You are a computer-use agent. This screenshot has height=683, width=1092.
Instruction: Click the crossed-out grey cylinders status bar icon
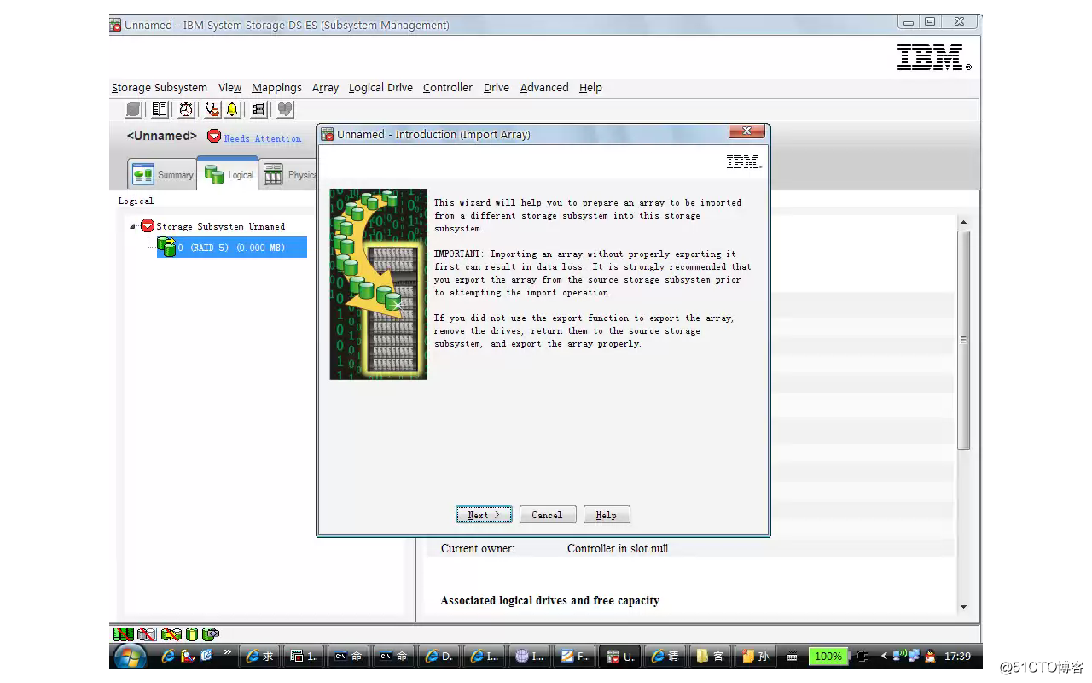[x=148, y=634]
